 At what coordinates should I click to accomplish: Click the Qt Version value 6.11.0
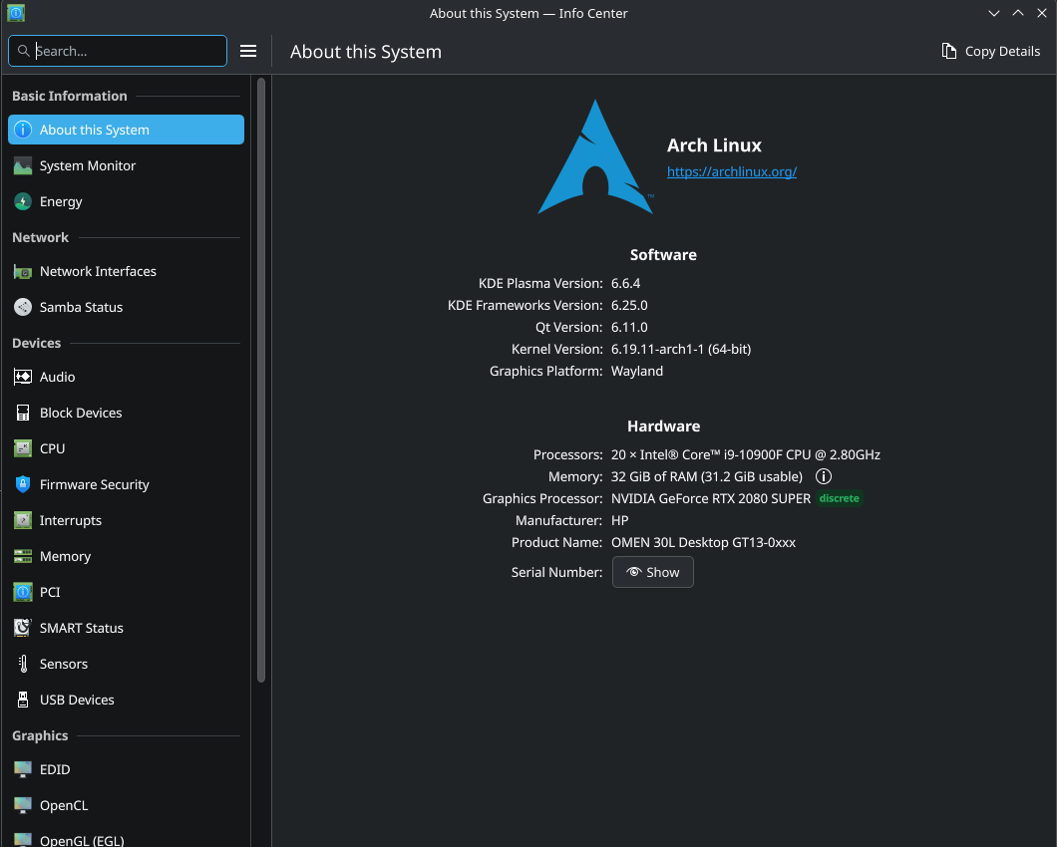click(629, 328)
